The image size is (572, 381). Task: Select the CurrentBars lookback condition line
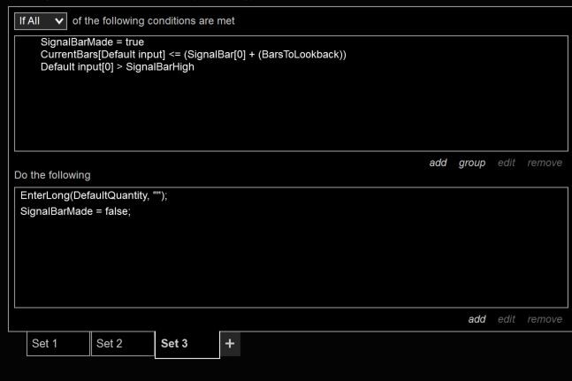pyautogui.click(x=193, y=55)
